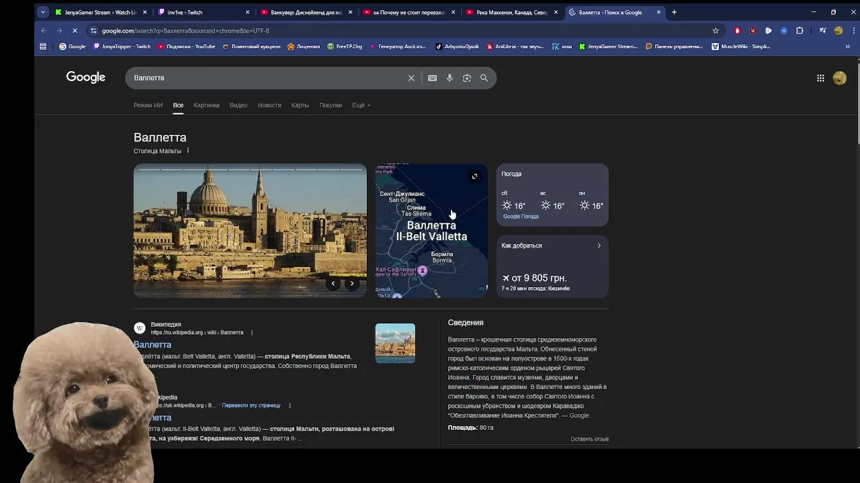Viewport: 860px width, 483px height.
Task: Open the tab search dropdown
Action: [43, 12]
